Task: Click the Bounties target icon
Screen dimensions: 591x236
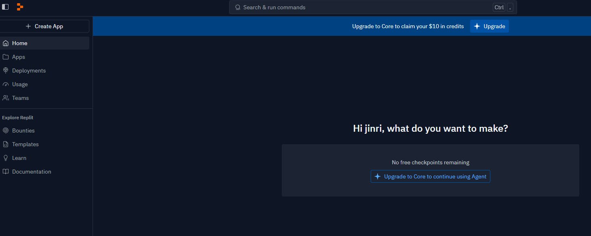Action: point(5,130)
